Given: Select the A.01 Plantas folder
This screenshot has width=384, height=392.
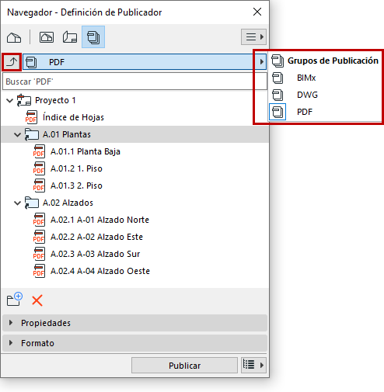Looking at the screenshot, I should (67, 134).
